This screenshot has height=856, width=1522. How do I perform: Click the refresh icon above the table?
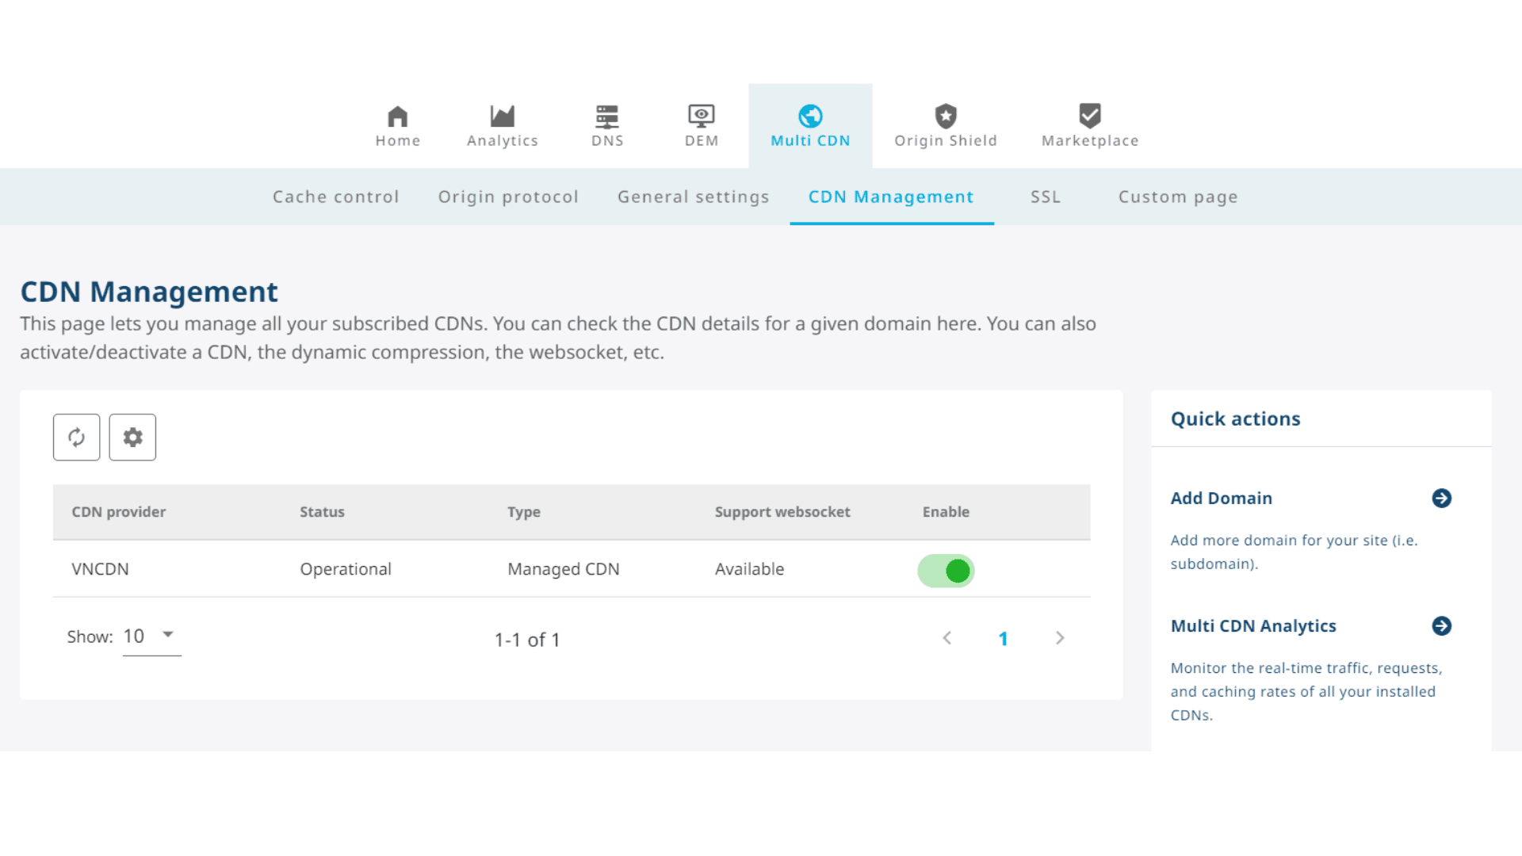pos(77,438)
